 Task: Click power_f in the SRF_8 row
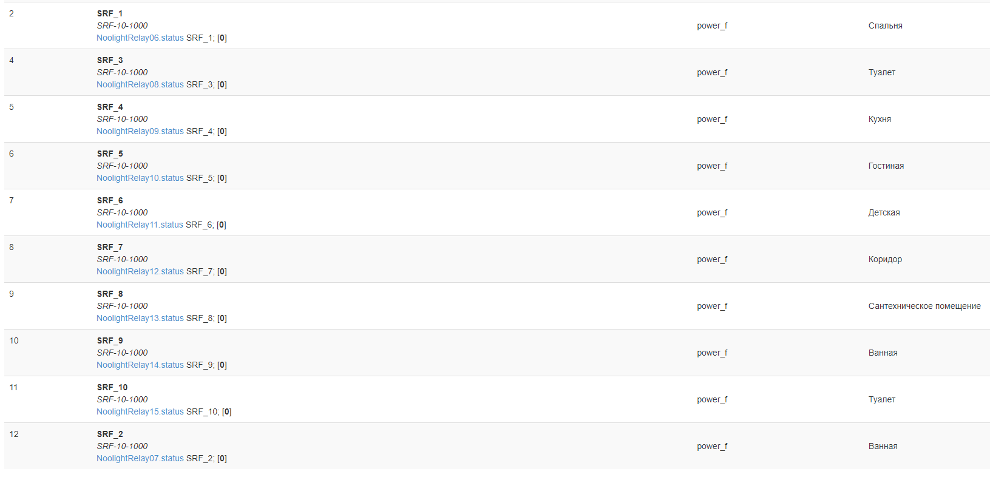click(x=712, y=306)
